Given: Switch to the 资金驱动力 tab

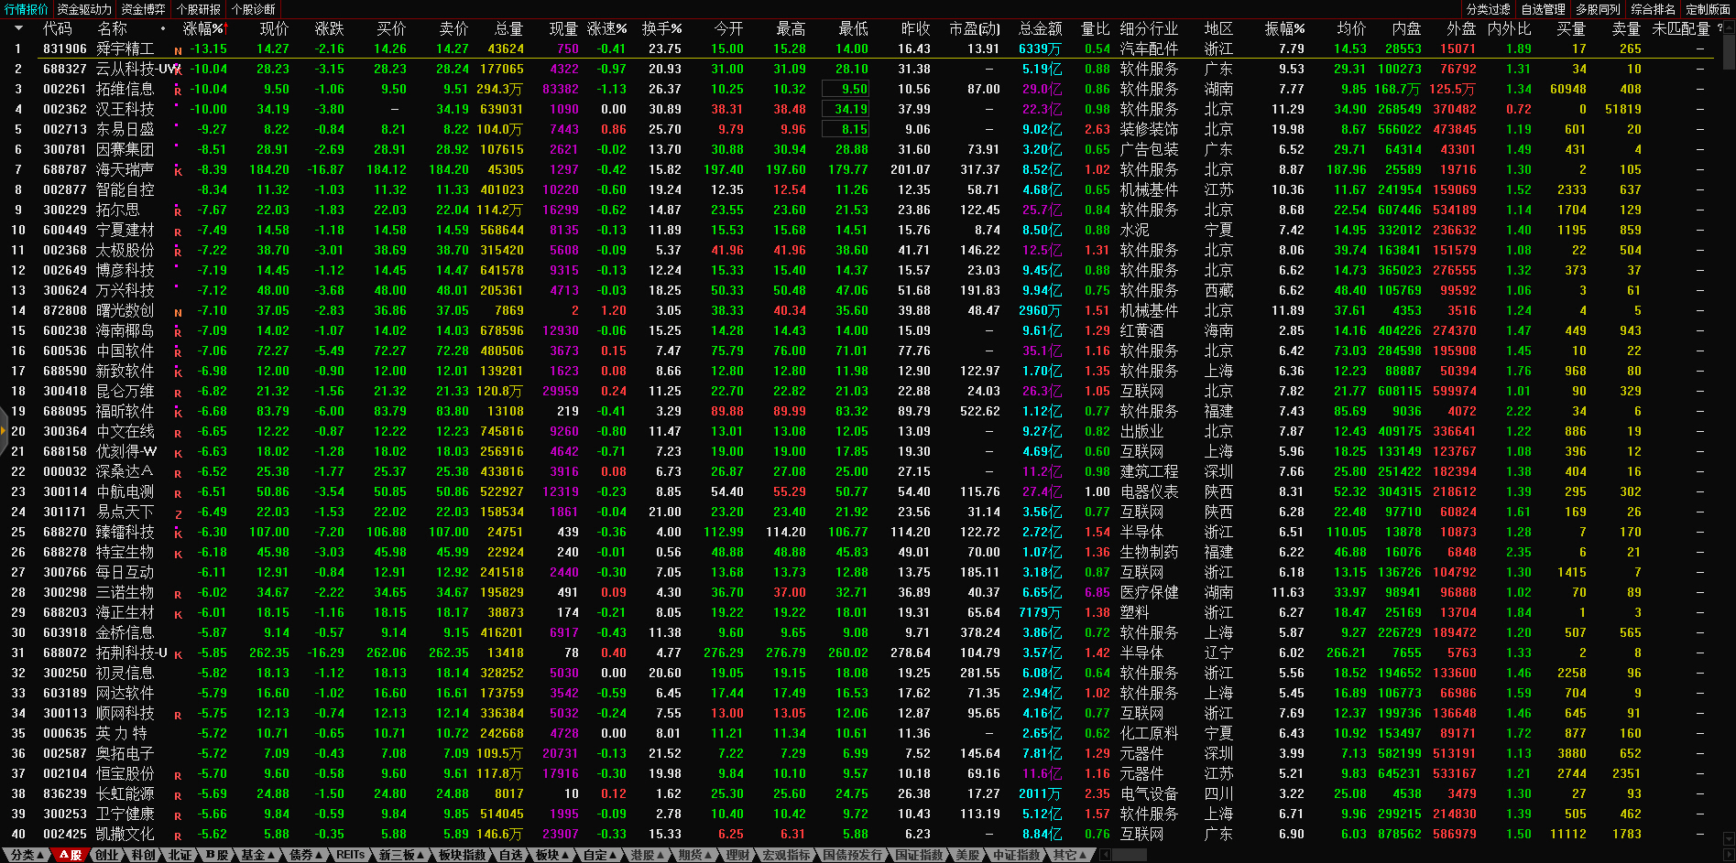Looking at the screenshot, I should 84,9.
